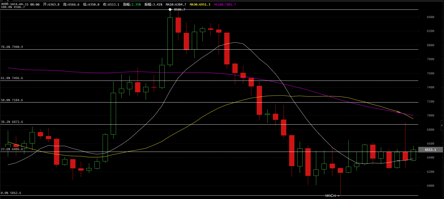Click the close price 收:6513.1 text
Screen dimensions: 444x199
point(111,4)
